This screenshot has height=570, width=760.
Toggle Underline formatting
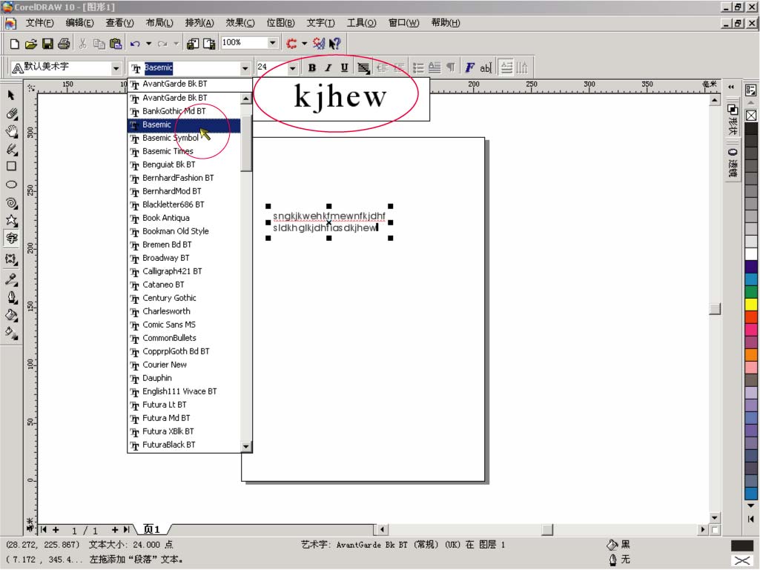point(344,68)
